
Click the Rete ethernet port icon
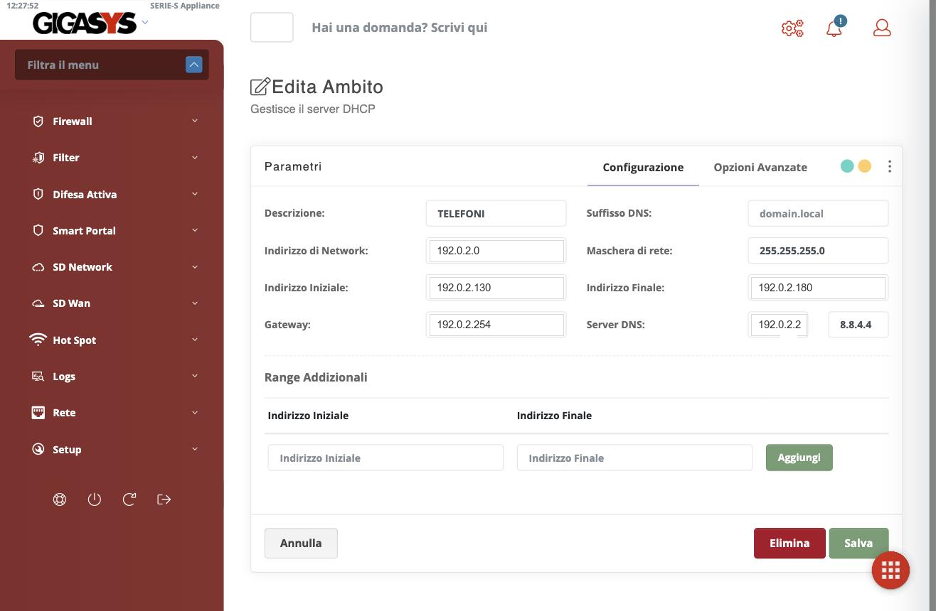pyautogui.click(x=38, y=413)
